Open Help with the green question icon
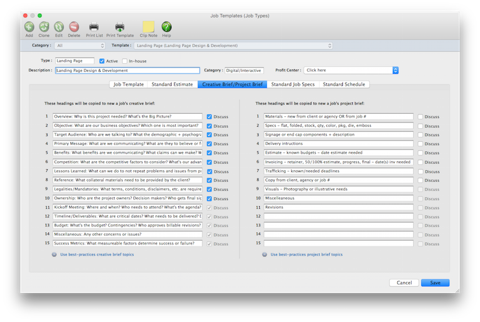480x322 pixels. pos(166,27)
